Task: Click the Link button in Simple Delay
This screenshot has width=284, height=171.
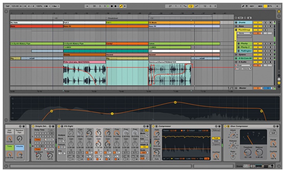Action: pos(51,130)
